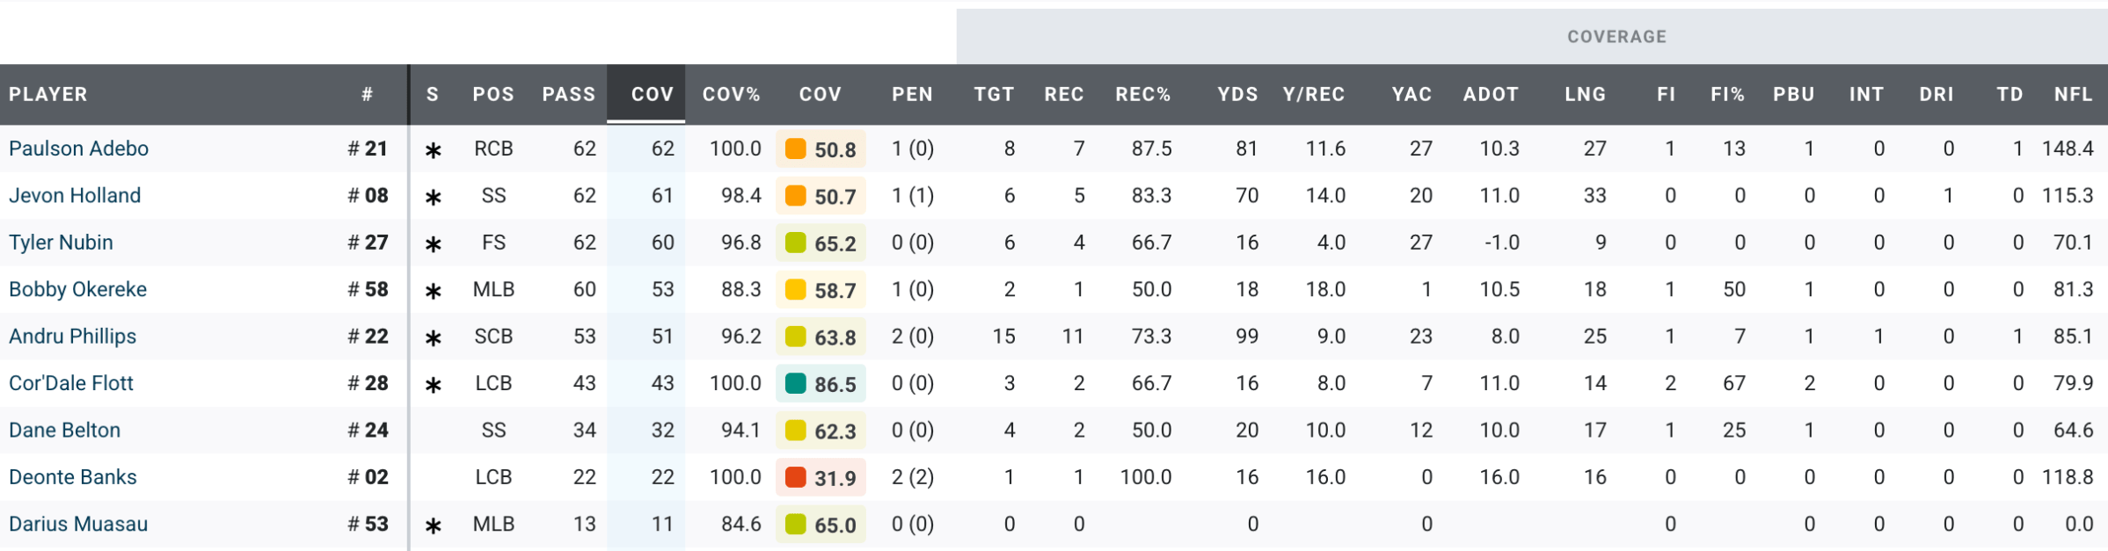The height and width of the screenshot is (551, 2108).
Task: Select the starter asterisk for Tyler Nubin
Action: click(433, 244)
